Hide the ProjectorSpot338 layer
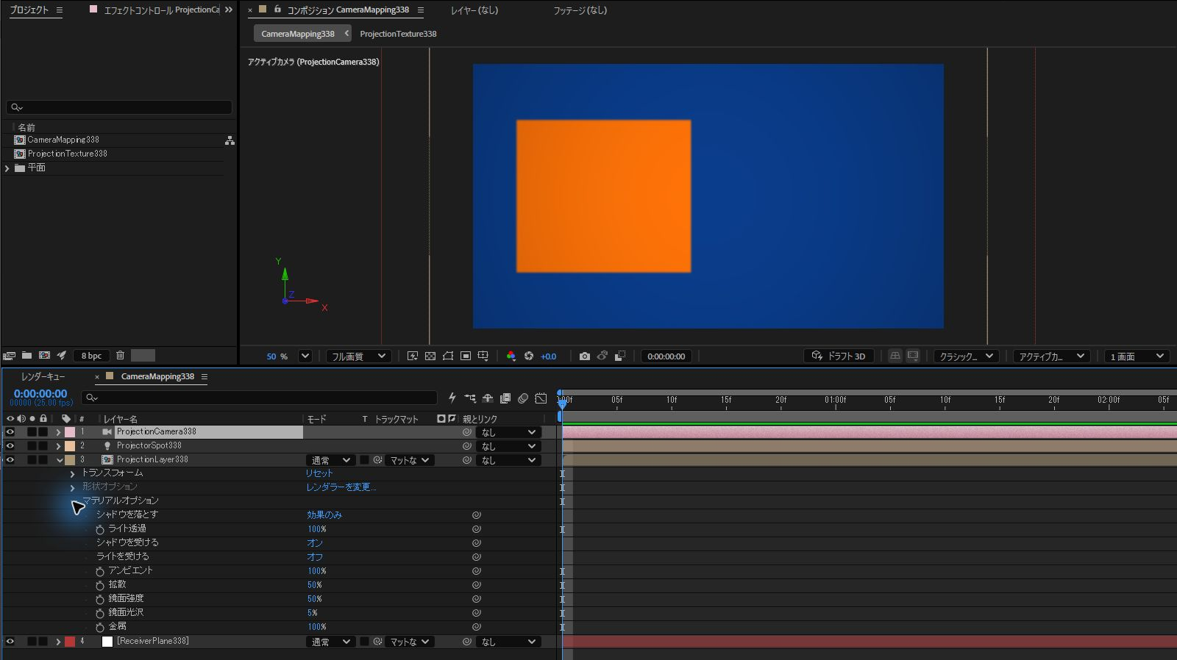Screen dimensions: 1177x660 (x=10, y=446)
